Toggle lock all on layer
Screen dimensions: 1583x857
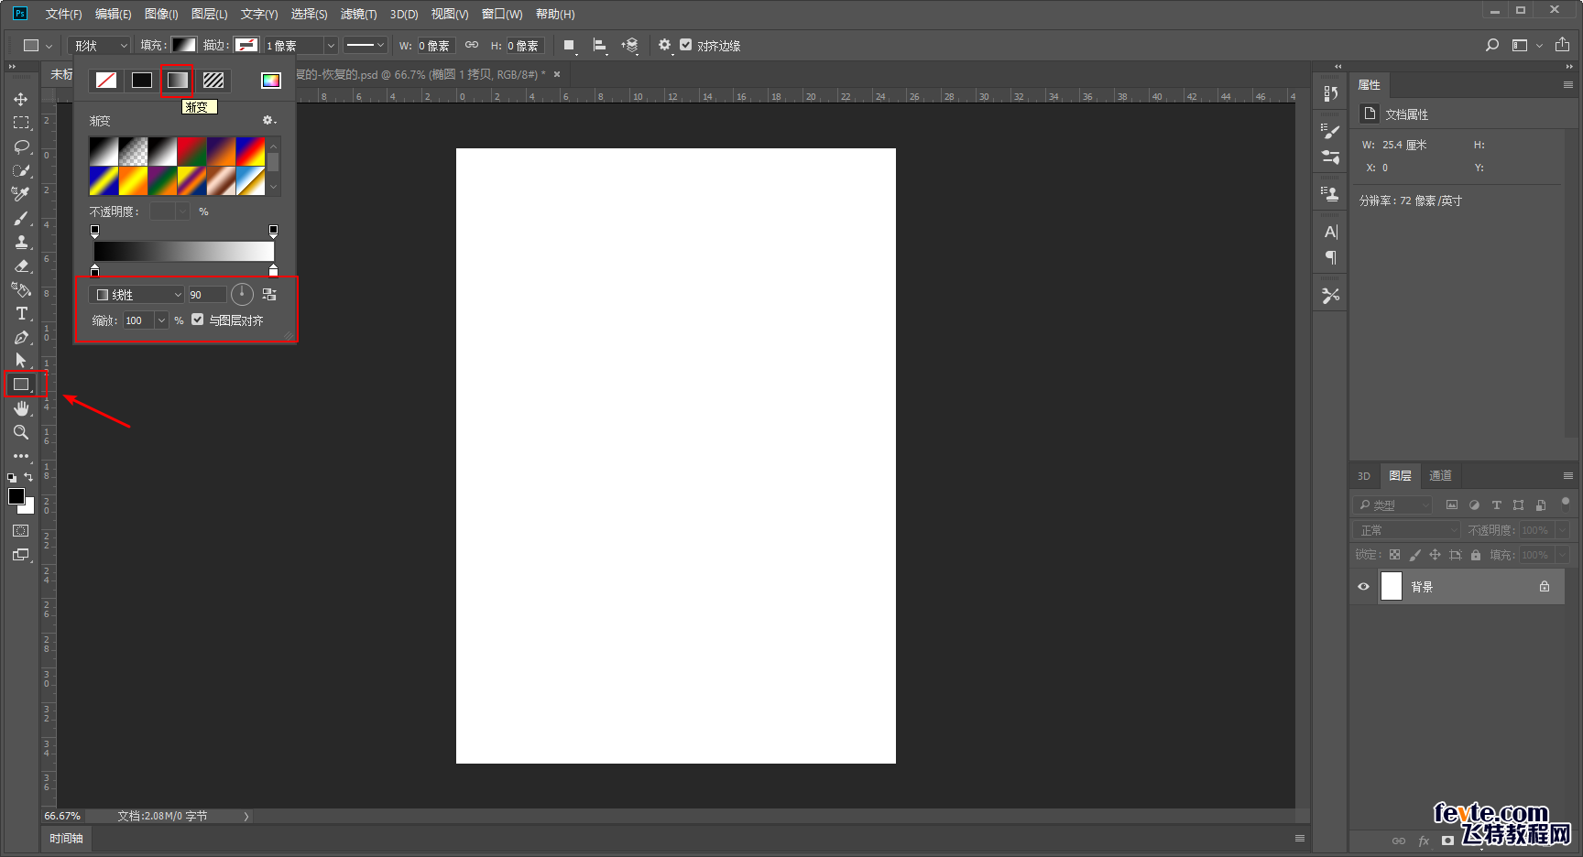pyautogui.click(x=1475, y=555)
